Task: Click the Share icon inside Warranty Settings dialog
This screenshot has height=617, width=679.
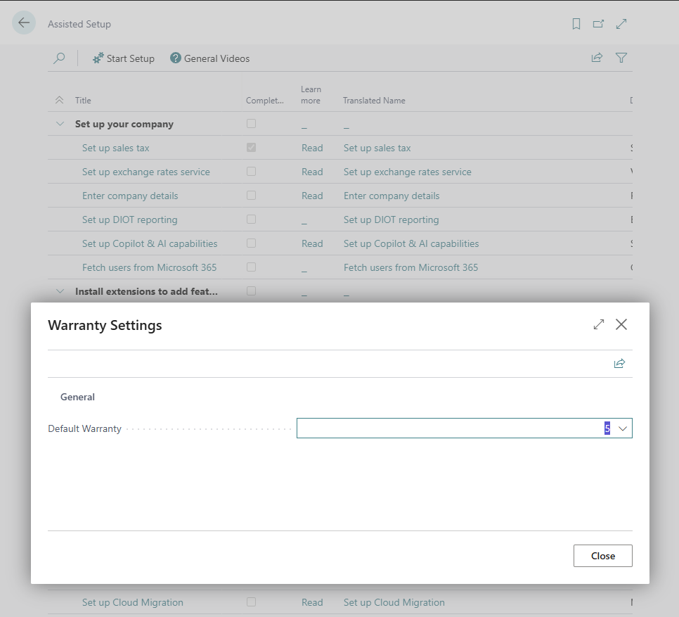Action: (x=619, y=363)
